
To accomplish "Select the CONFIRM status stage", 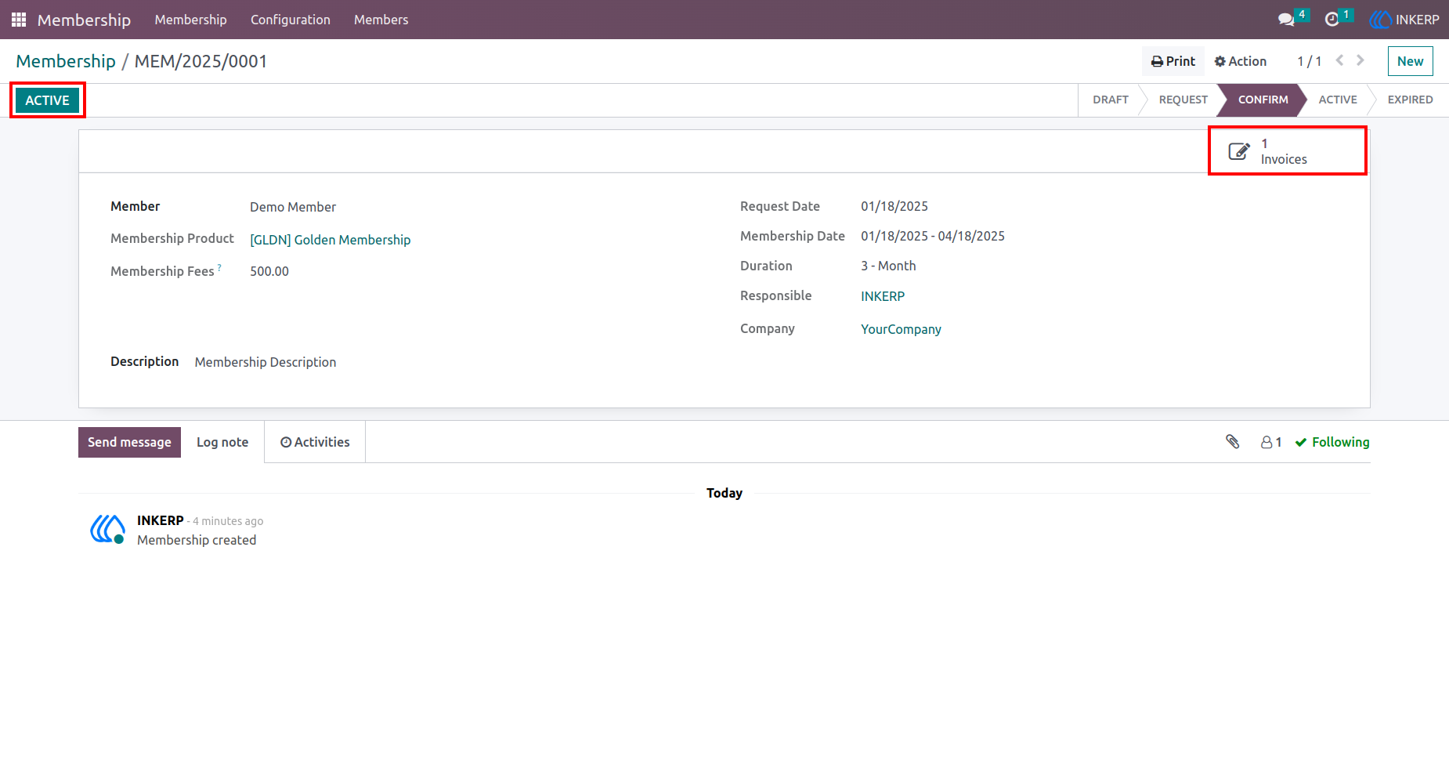I will pos(1263,100).
